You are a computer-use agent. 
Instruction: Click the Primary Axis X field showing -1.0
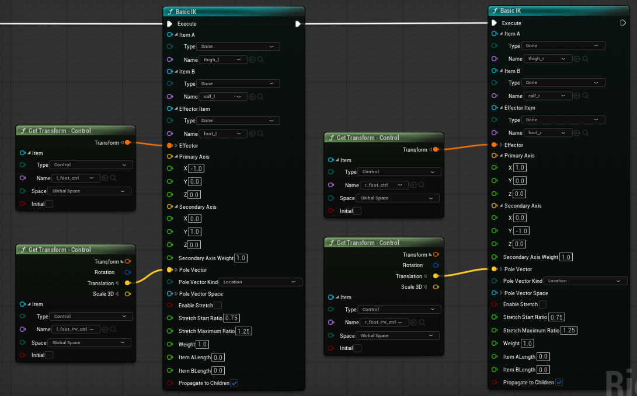click(196, 169)
